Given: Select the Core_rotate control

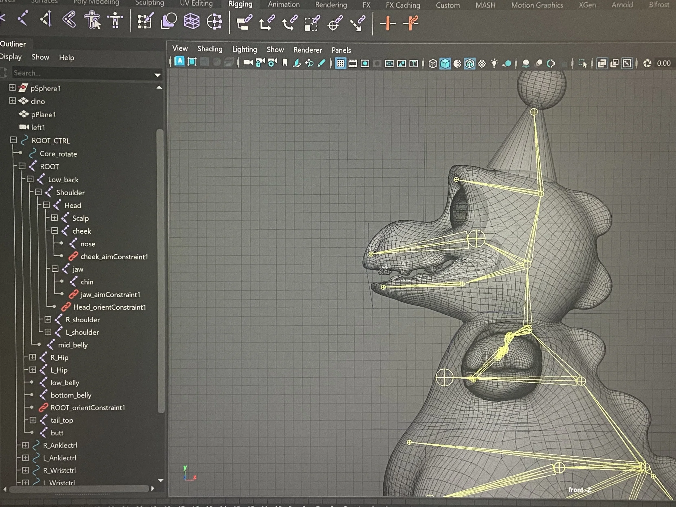Looking at the screenshot, I should click(x=58, y=154).
